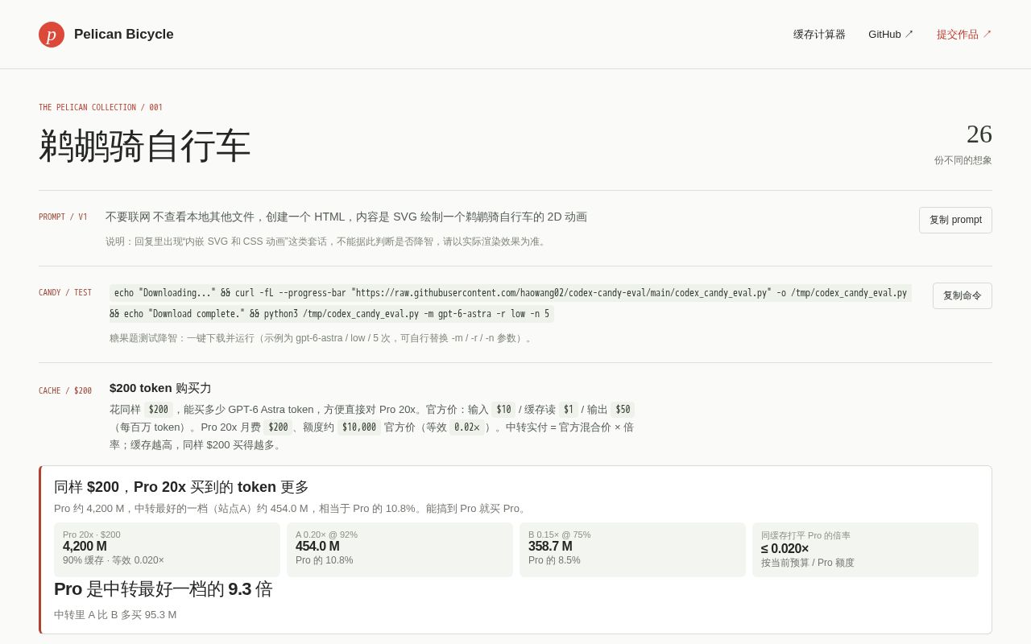Open the 提交作品 submission link

pos(964,35)
